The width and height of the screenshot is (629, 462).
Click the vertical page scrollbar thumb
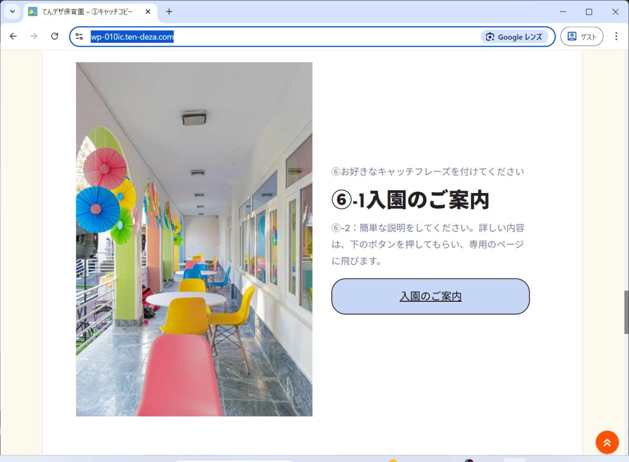coord(626,312)
